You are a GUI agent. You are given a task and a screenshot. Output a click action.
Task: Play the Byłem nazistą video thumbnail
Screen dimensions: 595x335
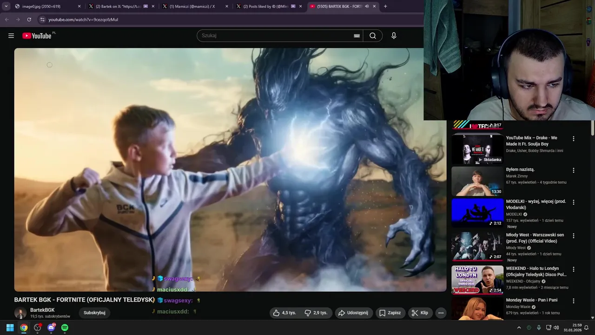477,181
